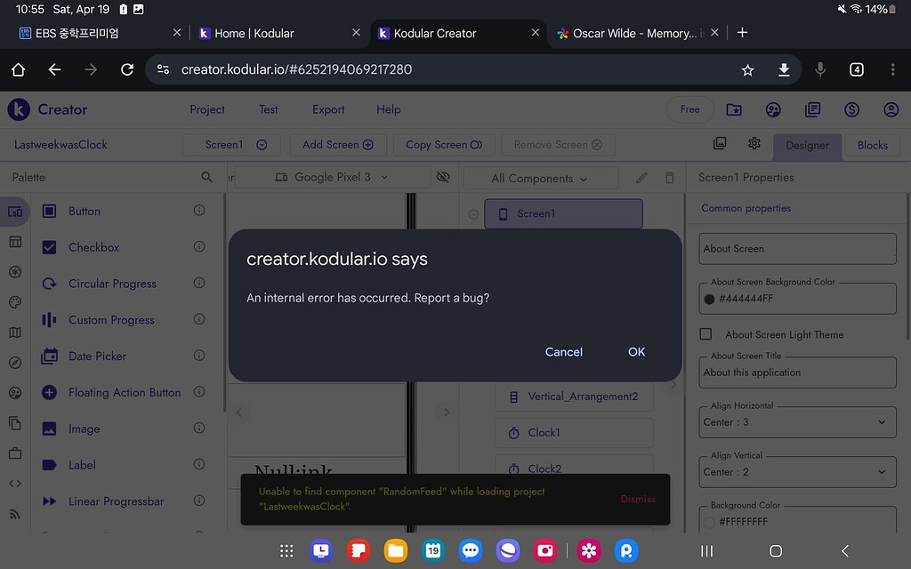Click the monetization dollar icon in top bar
The width and height of the screenshot is (911, 569).
point(851,109)
